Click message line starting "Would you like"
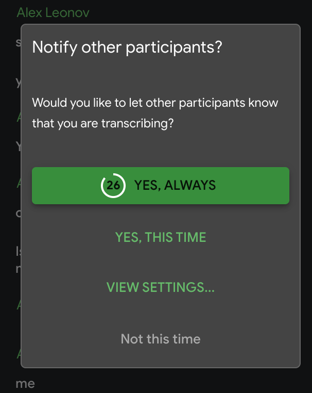 154,102
